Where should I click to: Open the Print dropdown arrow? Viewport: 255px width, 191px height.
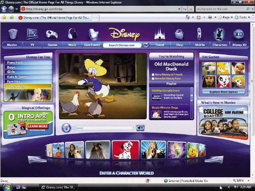click(x=215, y=17)
